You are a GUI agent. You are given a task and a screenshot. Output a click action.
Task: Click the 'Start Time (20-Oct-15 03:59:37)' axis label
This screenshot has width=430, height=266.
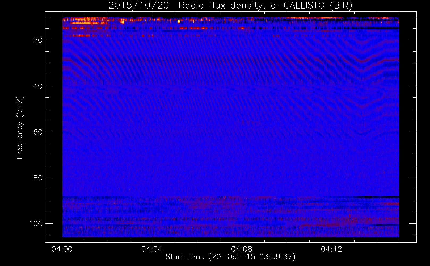click(230, 257)
